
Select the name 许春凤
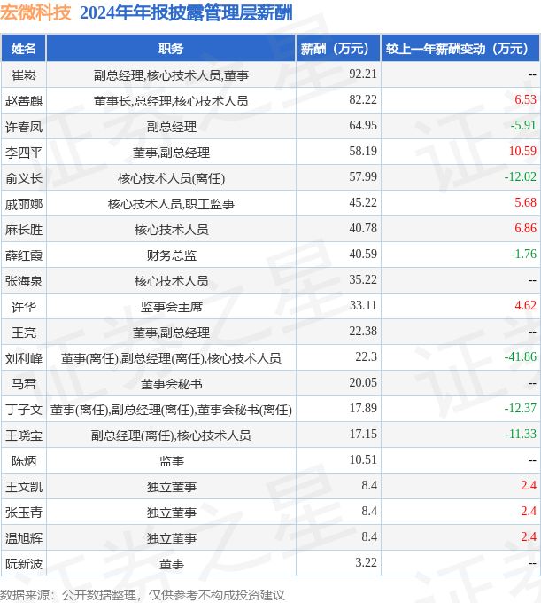tap(23, 127)
